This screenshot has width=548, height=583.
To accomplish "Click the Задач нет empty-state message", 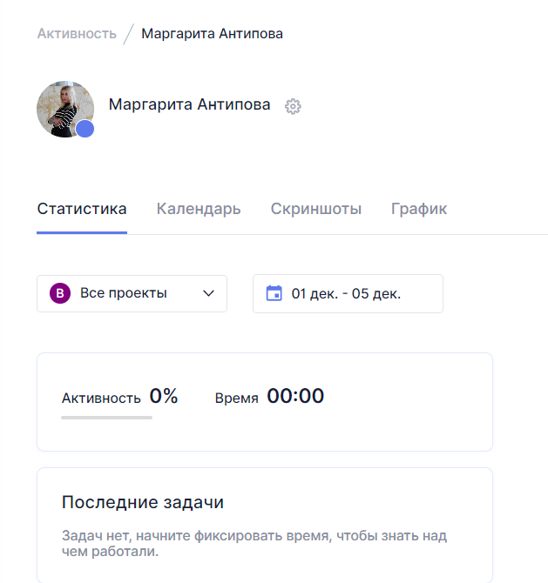I will 254,543.
